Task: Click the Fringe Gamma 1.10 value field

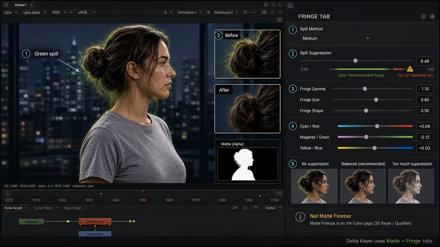Action: [425, 89]
